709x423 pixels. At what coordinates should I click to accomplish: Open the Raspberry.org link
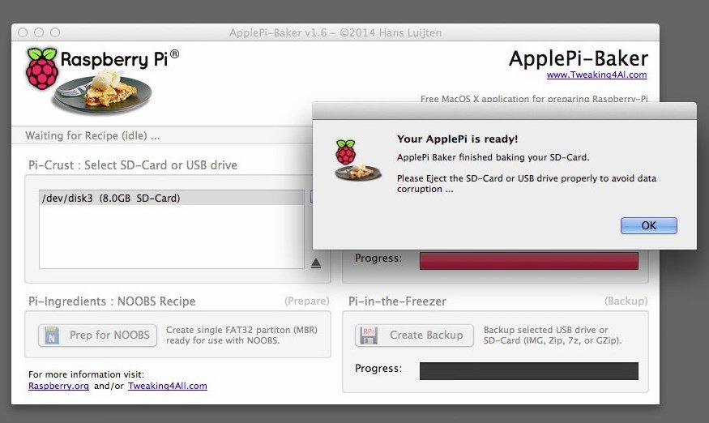coord(58,386)
